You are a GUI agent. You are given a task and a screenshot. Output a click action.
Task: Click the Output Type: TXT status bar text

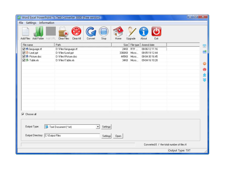(179, 151)
